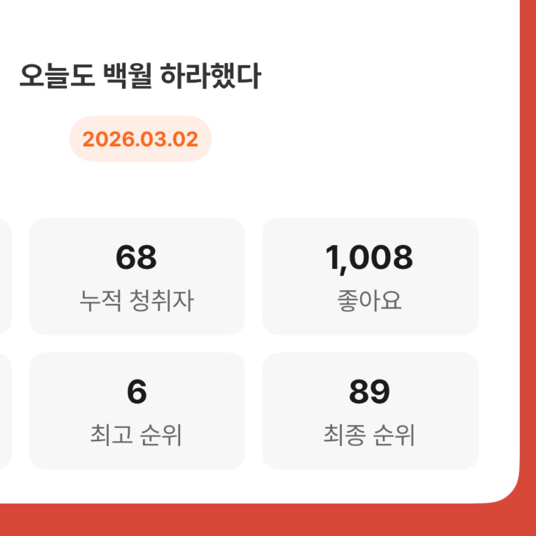Click the number 68

point(136,258)
